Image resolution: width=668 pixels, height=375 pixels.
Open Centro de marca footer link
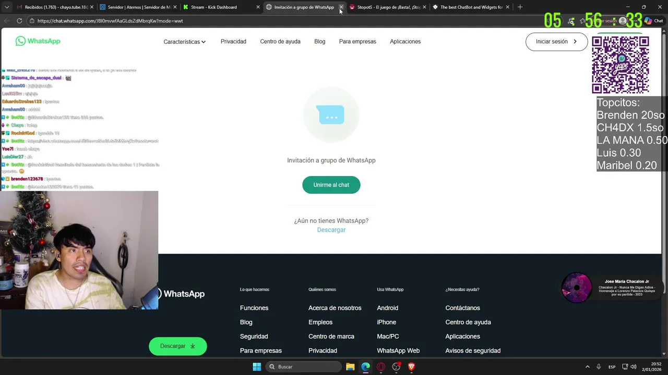(331, 336)
